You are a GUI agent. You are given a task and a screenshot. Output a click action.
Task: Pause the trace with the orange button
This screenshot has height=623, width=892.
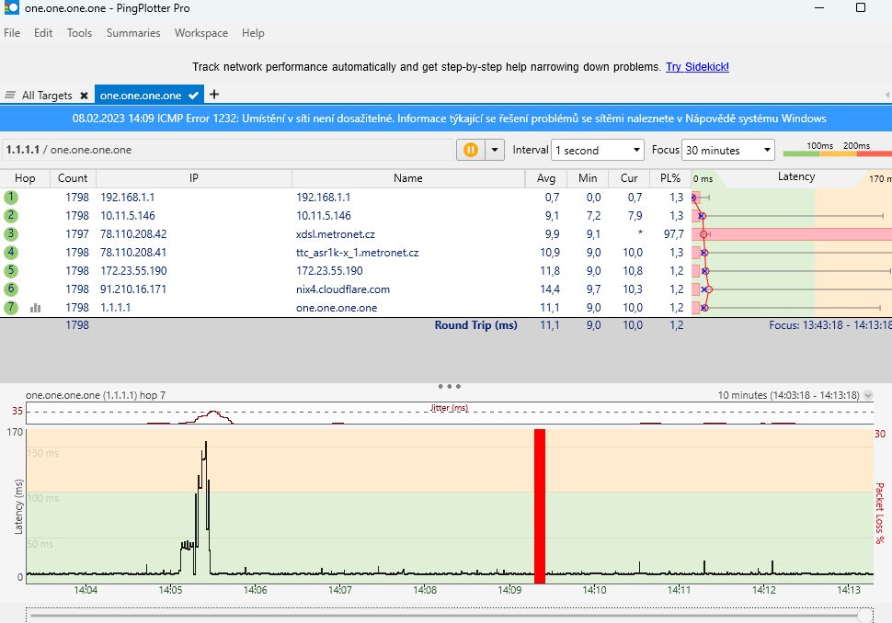(471, 150)
